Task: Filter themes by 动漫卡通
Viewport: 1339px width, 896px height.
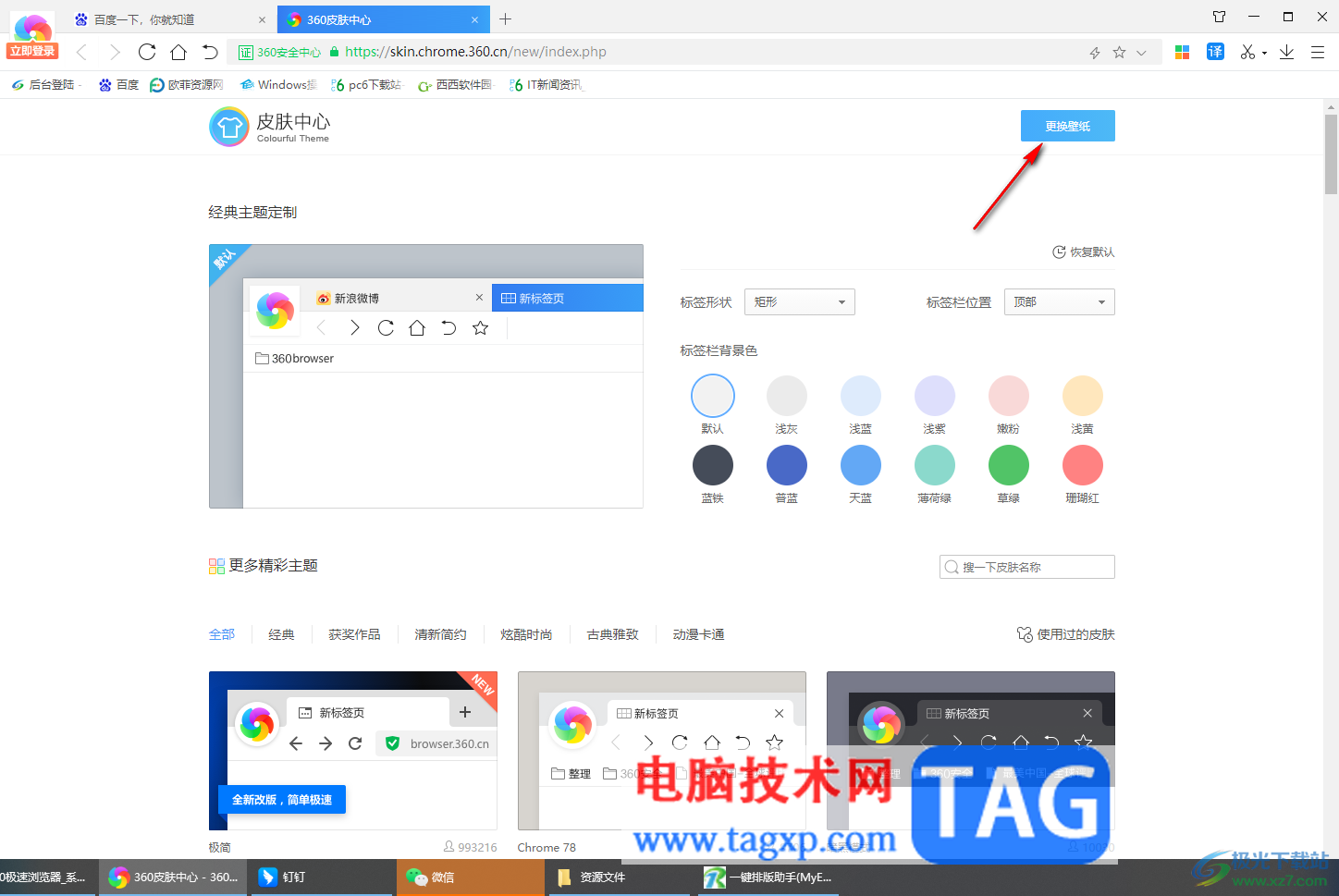Action: tap(698, 634)
